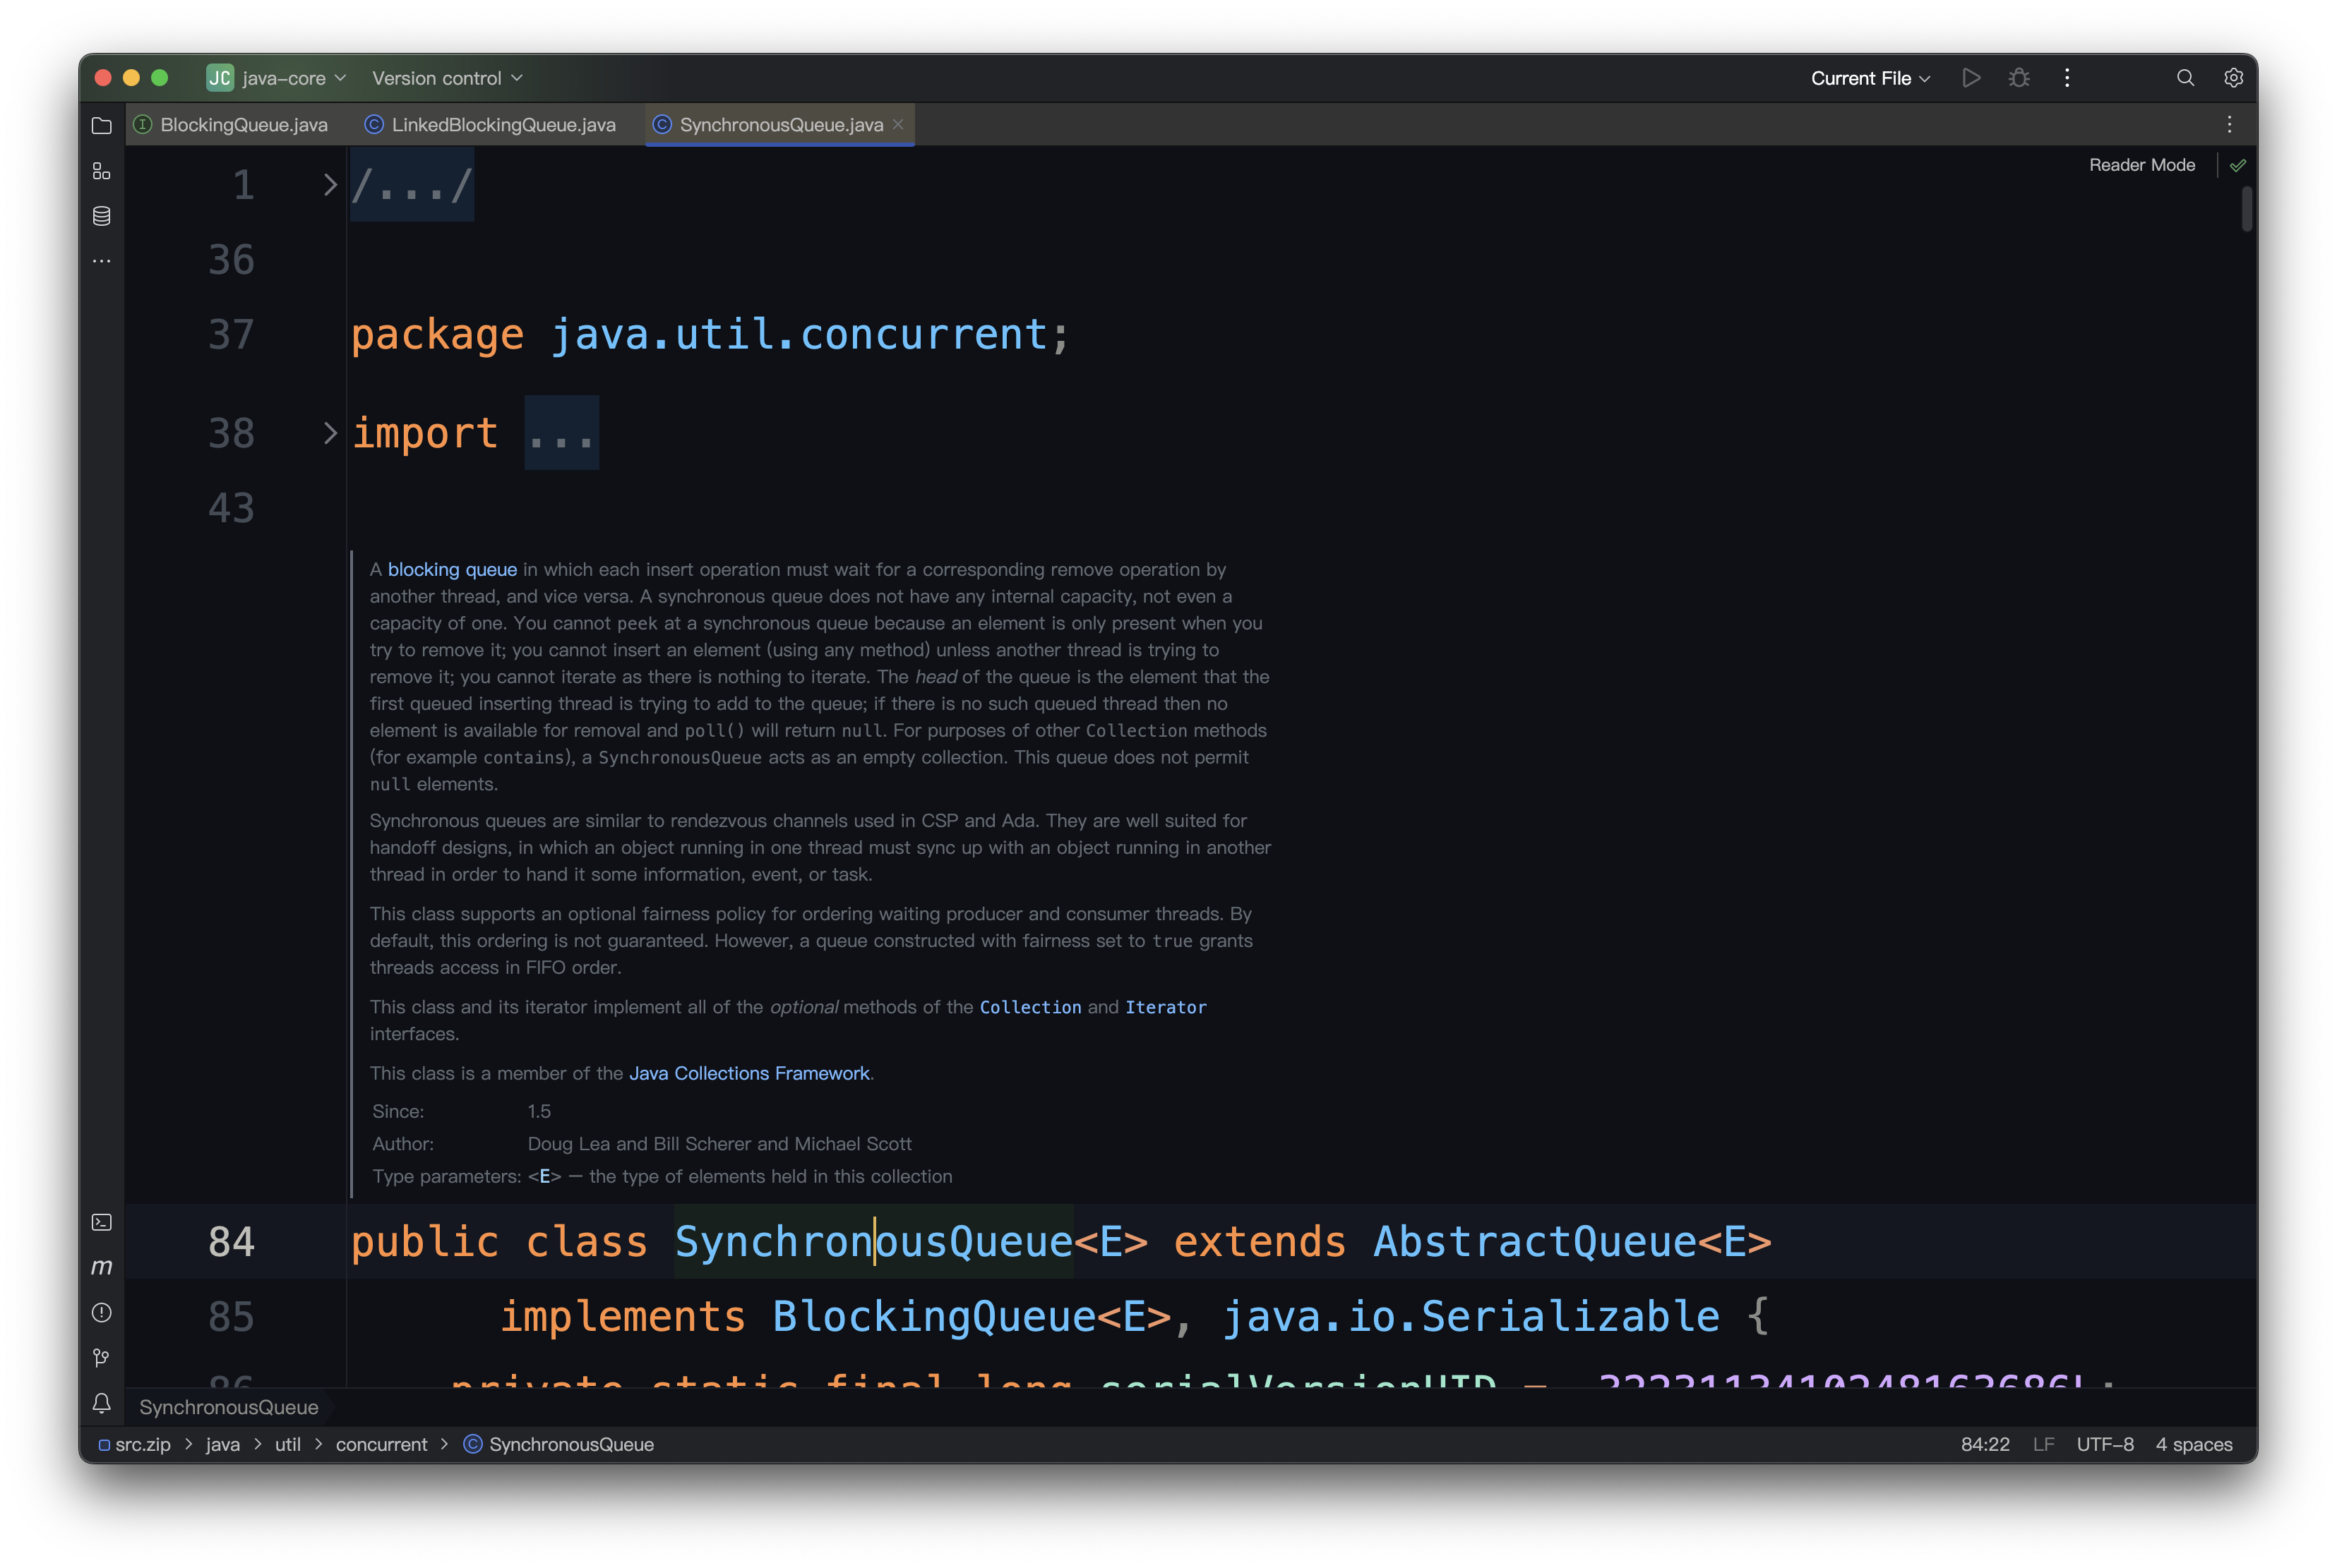Click the editor vertical scrollbar thumb
Screen dimensions: 2337x1568
tap(2246, 208)
